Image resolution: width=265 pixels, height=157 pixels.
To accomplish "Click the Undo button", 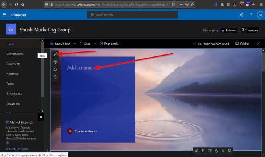I will (85, 44).
